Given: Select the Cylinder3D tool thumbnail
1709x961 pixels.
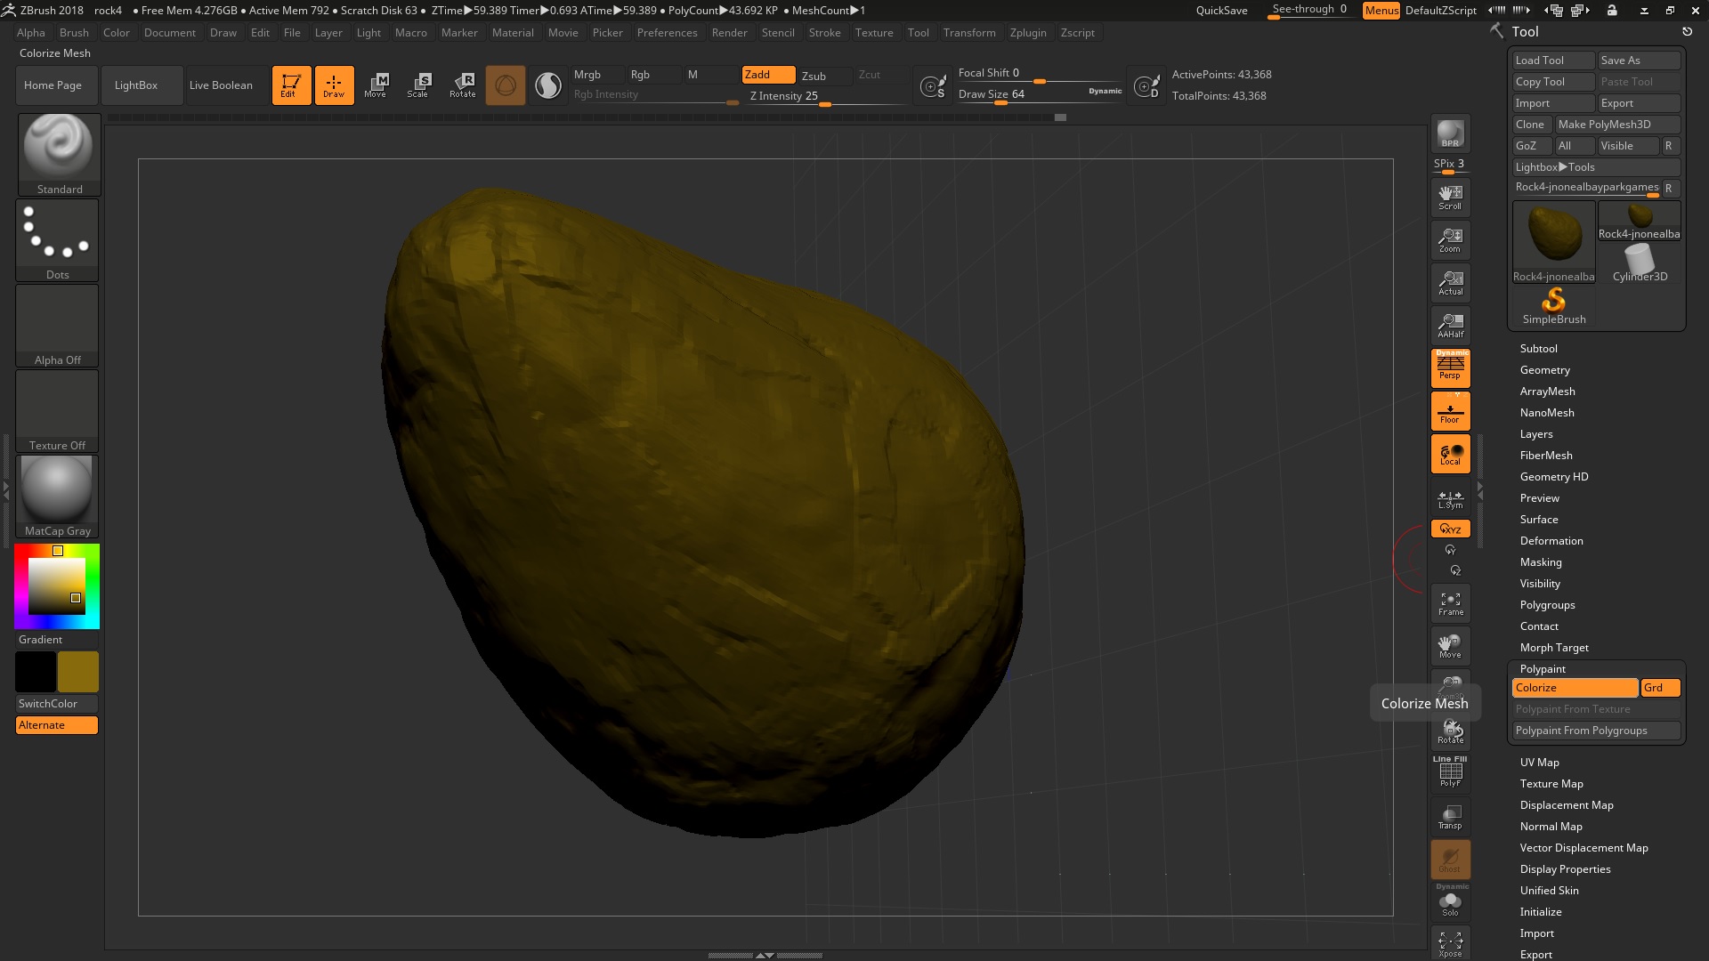Looking at the screenshot, I should point(1640,263).
